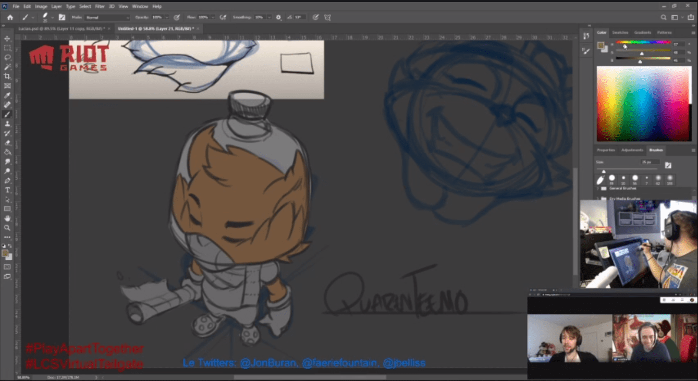Viewport: 698px width, 381px height.
Task: Toggle symmetry paint options butterfly icon
Action: pos(327,17)
